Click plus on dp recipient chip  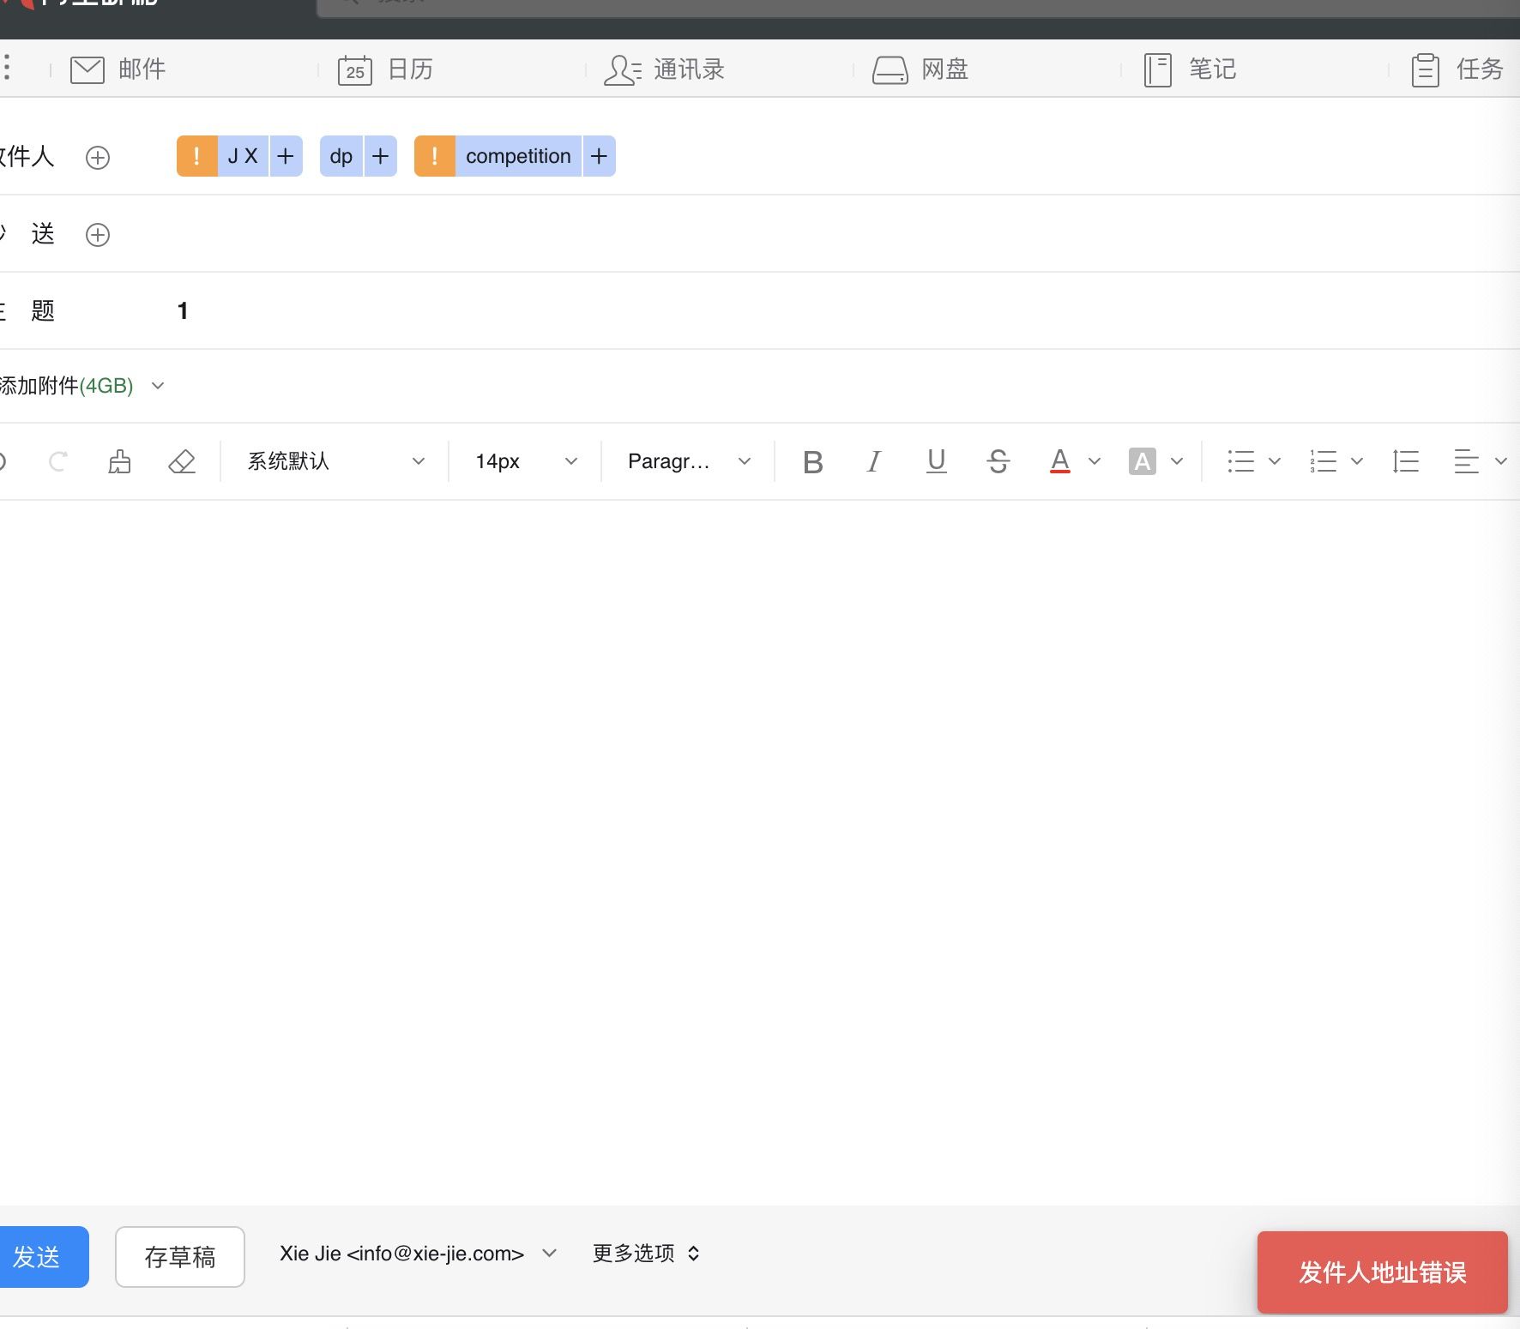[381, 156]
